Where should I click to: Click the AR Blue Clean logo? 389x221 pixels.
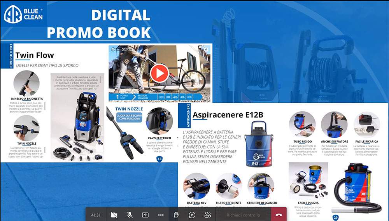(x=23, y=14)
